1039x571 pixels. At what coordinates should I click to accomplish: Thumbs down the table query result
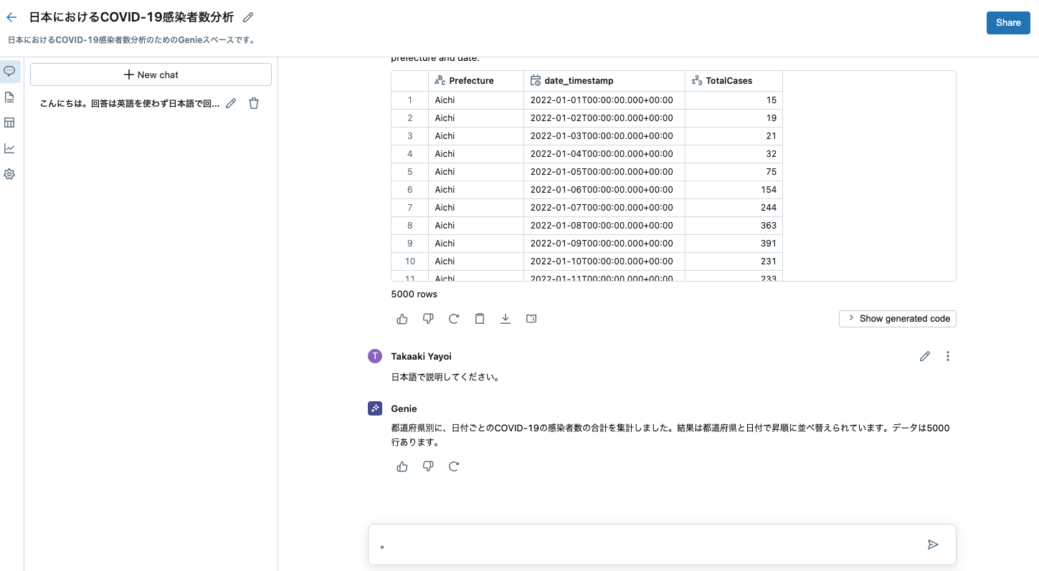pyautogui.click(x=428, y=318)
